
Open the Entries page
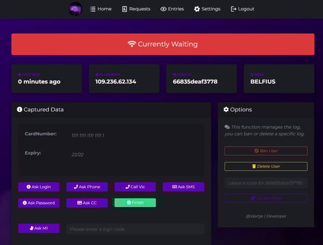coord(172,9)
